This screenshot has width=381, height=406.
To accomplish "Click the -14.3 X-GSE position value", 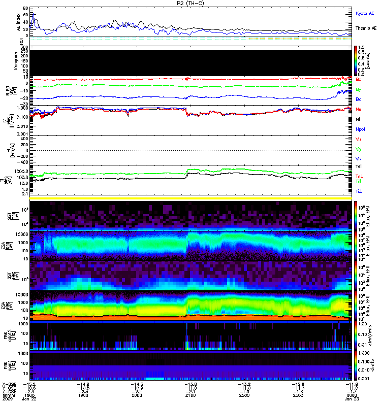I will tap(137, 384).
